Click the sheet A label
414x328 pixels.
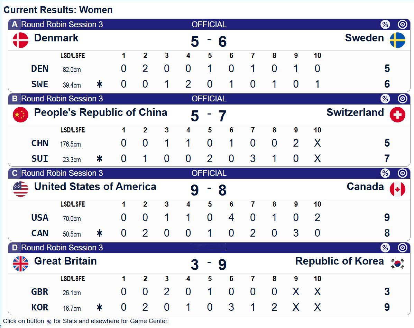point(14,24)
